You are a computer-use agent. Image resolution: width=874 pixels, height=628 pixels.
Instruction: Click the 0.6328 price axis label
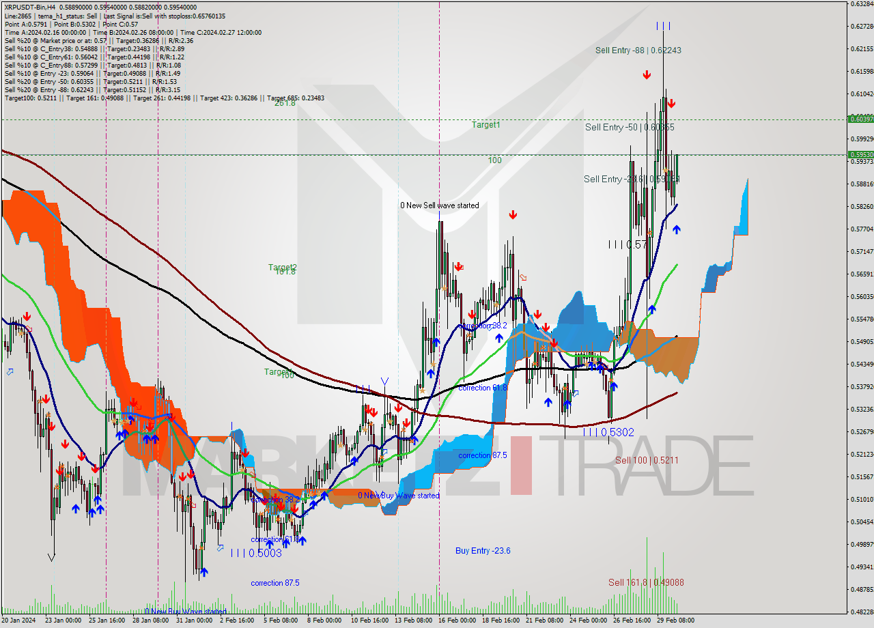[x=862, y=4]
